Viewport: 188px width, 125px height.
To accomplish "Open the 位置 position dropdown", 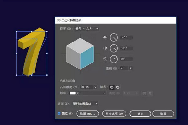I will 86,29.
